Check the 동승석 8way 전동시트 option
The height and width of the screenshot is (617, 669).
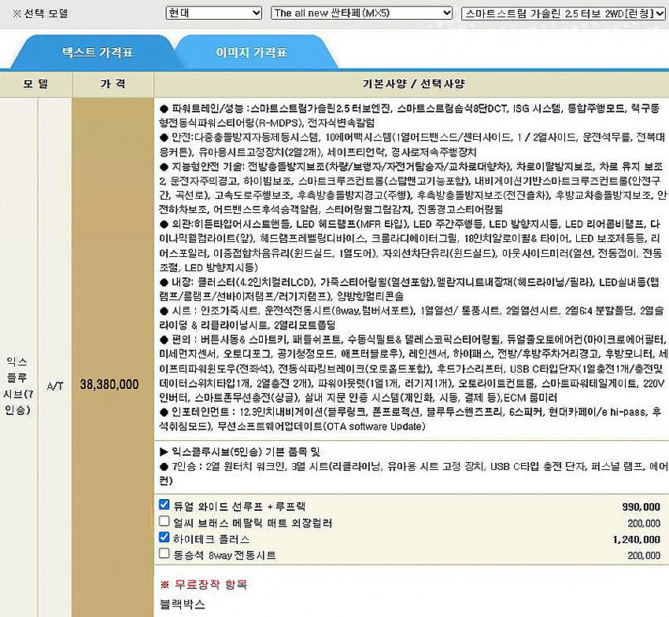pyautogui.click(x=164, y=554)
